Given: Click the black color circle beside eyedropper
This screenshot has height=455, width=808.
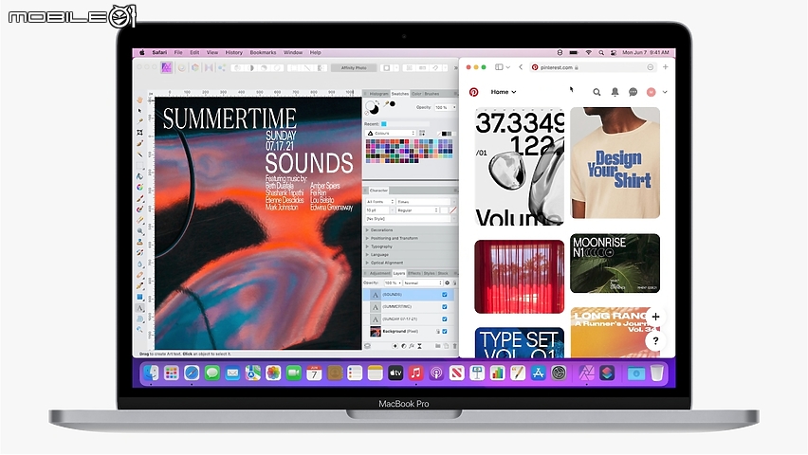Looking at the screenshot, I should tap(393, 104).
